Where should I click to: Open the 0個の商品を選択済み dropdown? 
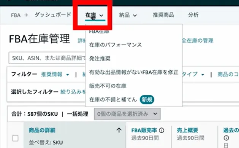[127, 114]
